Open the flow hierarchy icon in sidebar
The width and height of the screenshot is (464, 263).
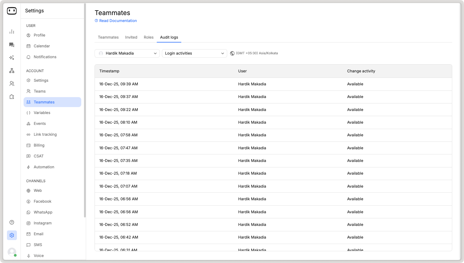[x=12, y=71]
